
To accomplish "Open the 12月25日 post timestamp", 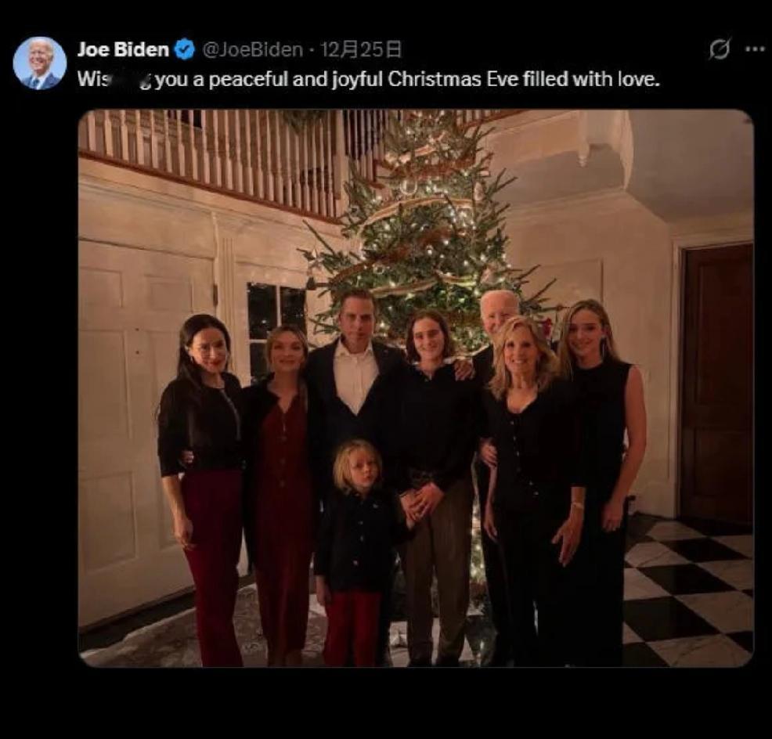I will (360, 50).
